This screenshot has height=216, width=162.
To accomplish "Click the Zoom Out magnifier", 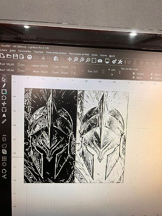I will (88, 60).
